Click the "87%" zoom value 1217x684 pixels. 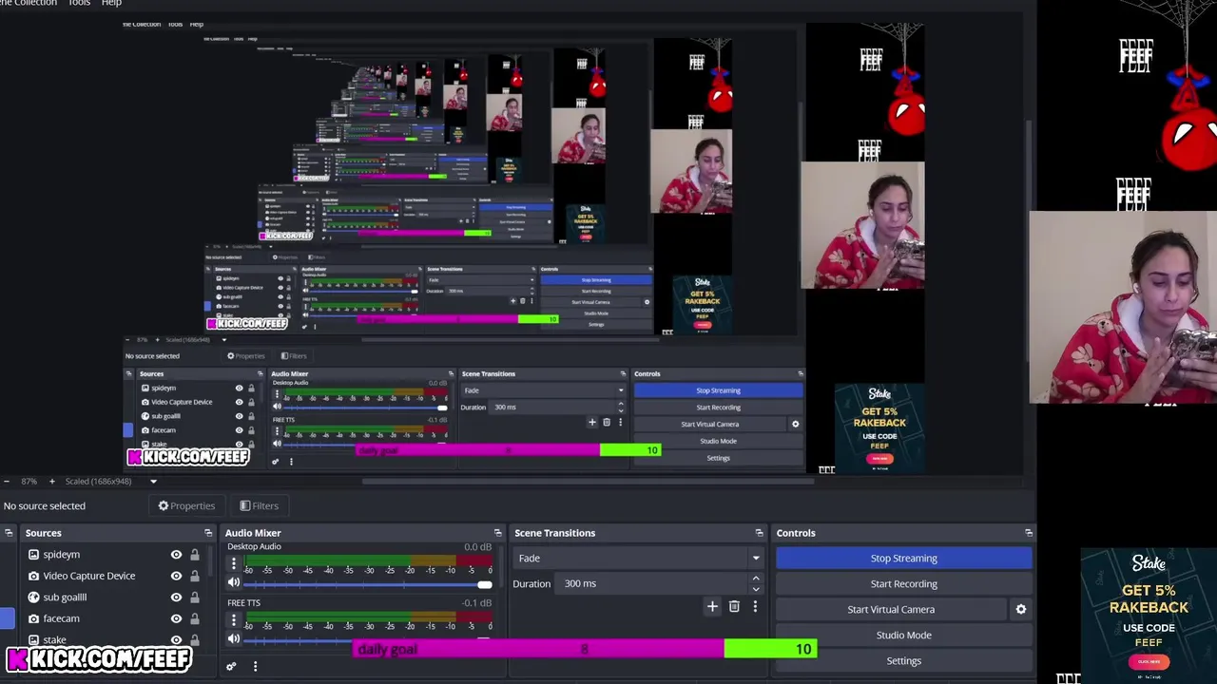click(29, 482)
